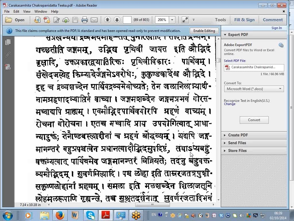
Task: Open the page thumbnails panel icon
Action: (8, 42)
